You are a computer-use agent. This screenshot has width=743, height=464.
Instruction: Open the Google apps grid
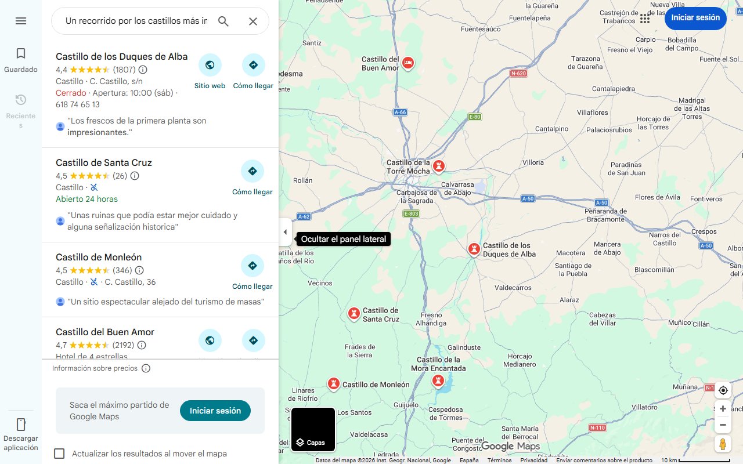(645, 18)
